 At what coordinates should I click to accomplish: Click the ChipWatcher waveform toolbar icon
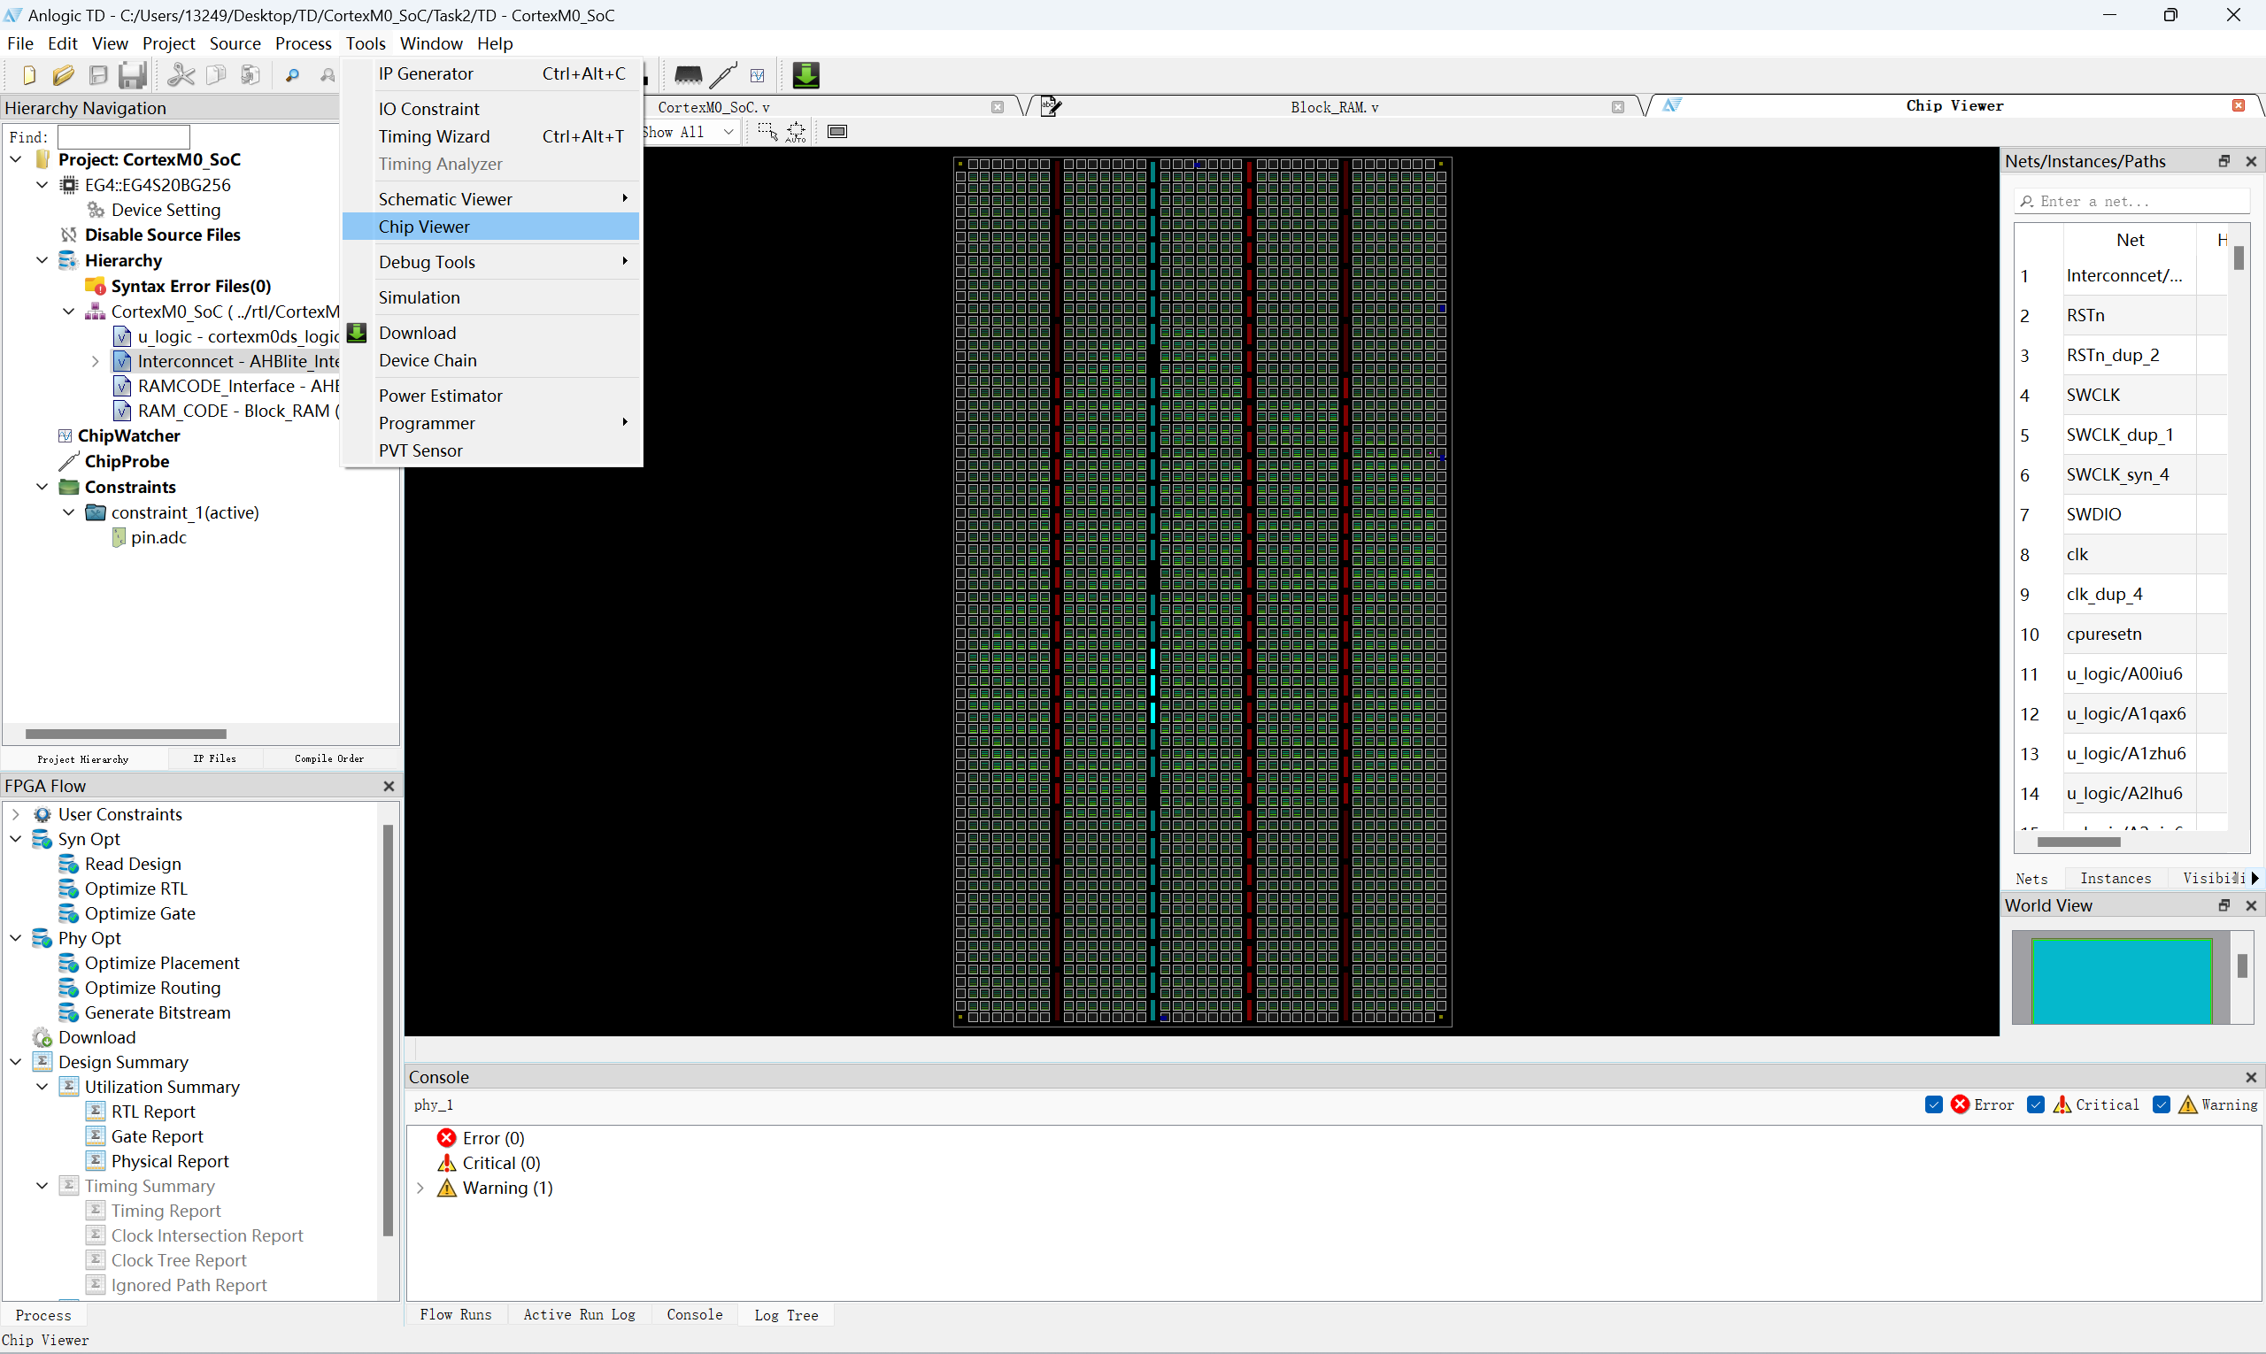[757, 75]
